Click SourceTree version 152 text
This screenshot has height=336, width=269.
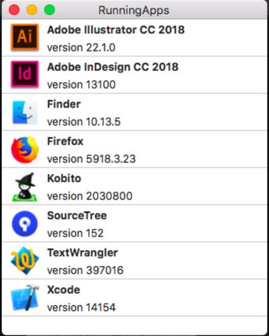(x=75, y=233)
